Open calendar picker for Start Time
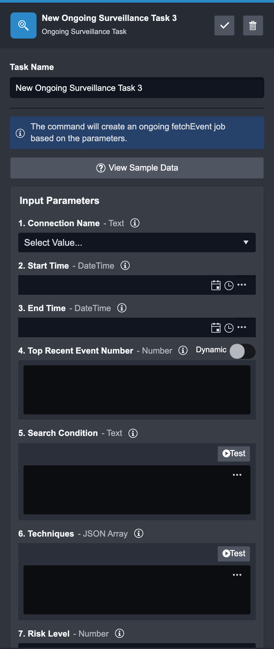274x649 pixels. click(216, 285)
